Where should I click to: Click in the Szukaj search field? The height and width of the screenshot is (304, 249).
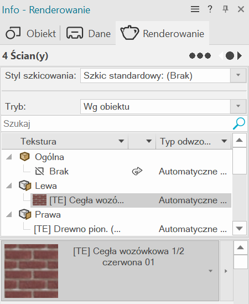tap(116, 123)
